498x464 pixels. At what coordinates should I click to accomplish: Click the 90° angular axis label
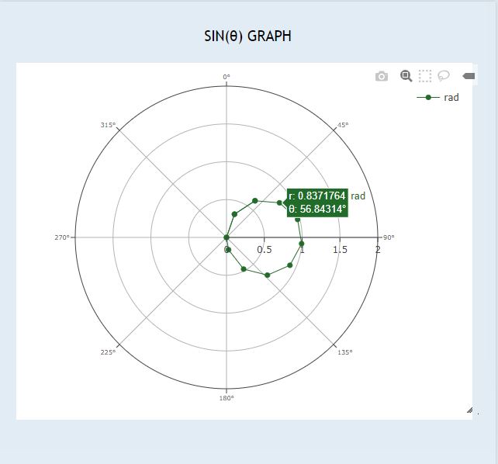click(388, 237)
